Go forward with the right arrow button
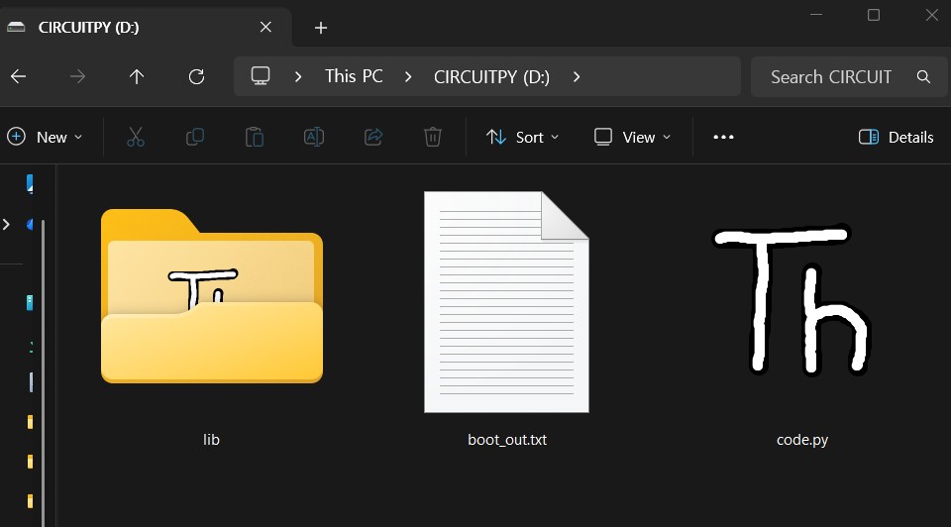This screenshot has width=951, height=527. [x=77, y=76]
